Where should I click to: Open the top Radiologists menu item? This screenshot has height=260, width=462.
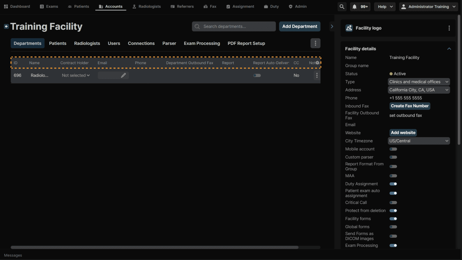(x=147, y=7)
